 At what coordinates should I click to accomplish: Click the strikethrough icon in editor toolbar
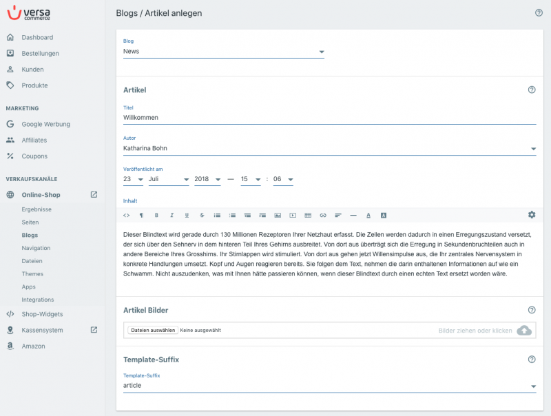click(202, 216)
